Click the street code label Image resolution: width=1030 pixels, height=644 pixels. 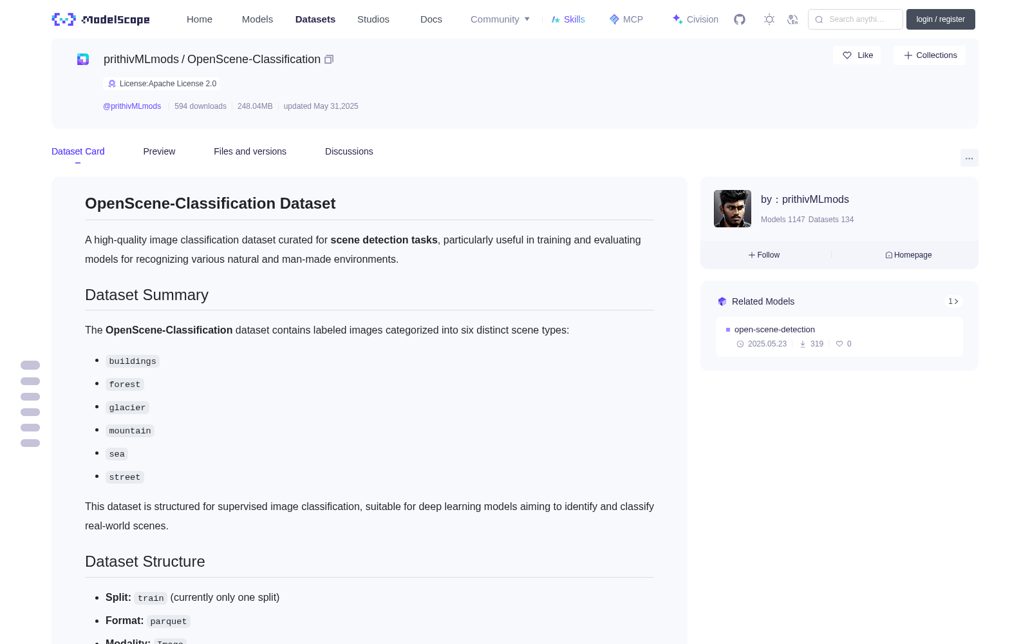[x=125, y=477]
